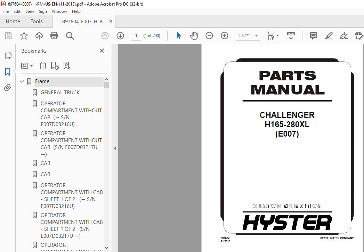Switch to the Tools tab
Screen dimensions: 364x252
pyautogui.click(x=37, y=21)
